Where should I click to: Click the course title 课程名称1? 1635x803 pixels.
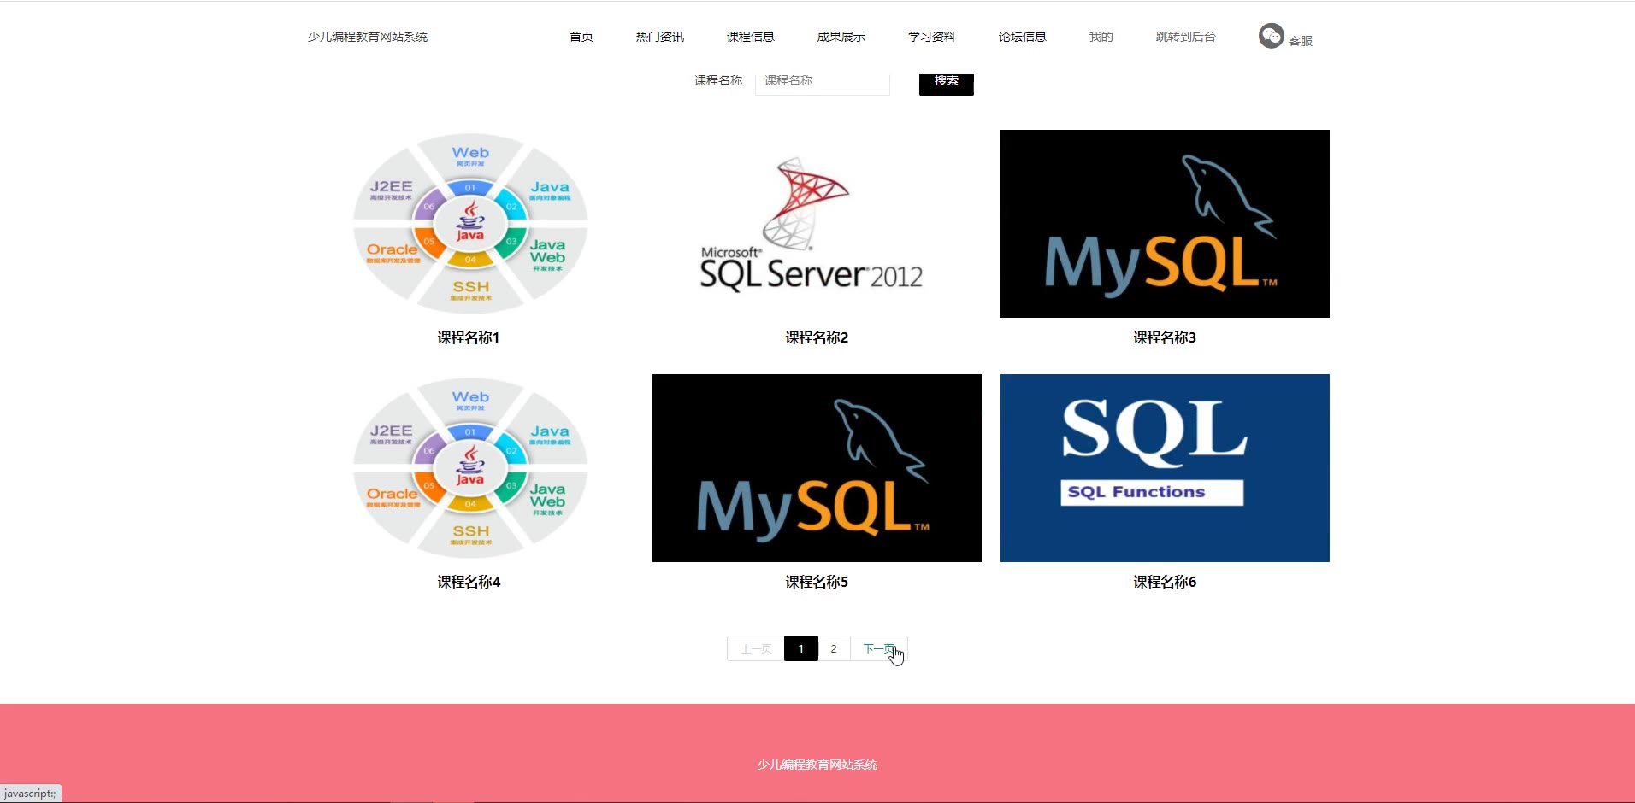coord(469,337)
